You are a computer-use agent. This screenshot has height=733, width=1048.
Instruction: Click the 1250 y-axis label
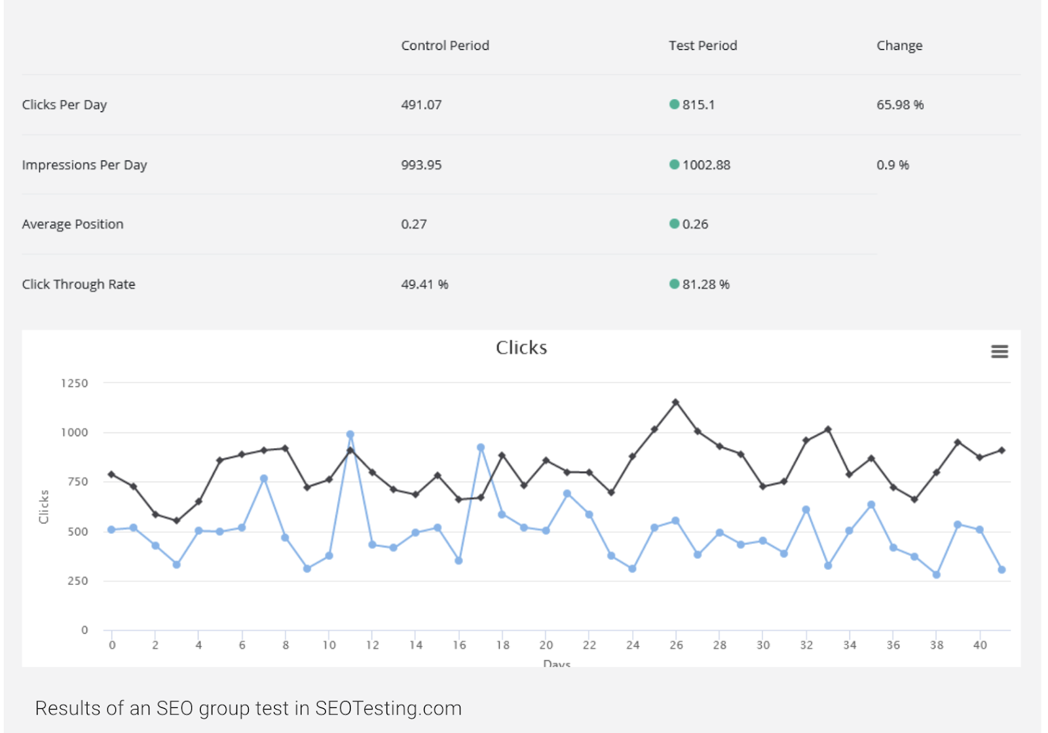coord(74,383)
